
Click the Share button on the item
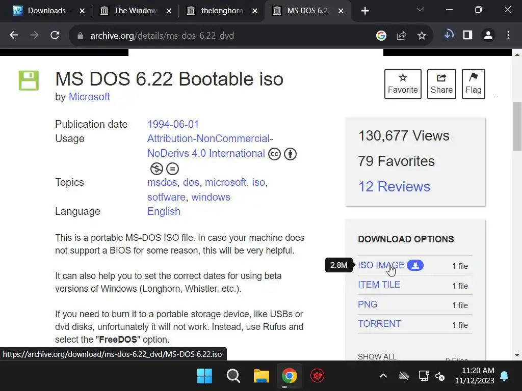coord(441,84)
